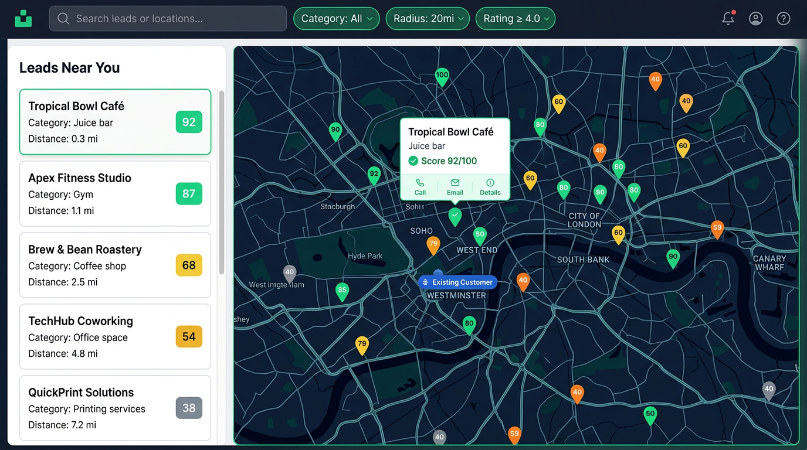Select the TechHub Coworking lead

click(115, 337)
